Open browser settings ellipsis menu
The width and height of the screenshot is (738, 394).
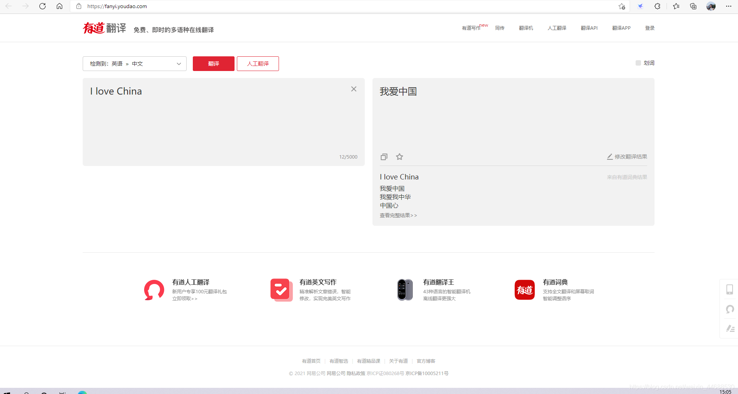(729, 6)
